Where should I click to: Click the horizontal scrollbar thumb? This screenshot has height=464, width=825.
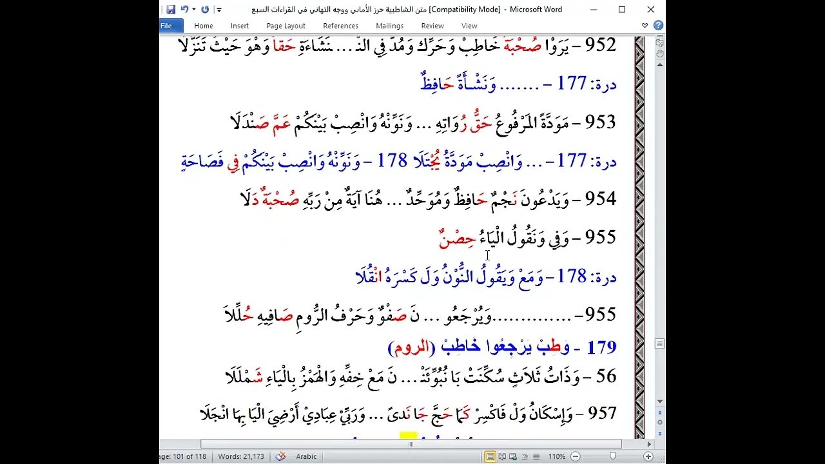tap(411, 444)
